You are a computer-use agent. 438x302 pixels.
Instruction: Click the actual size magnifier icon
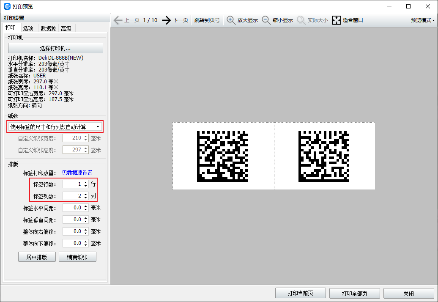[x=301, y=20]
